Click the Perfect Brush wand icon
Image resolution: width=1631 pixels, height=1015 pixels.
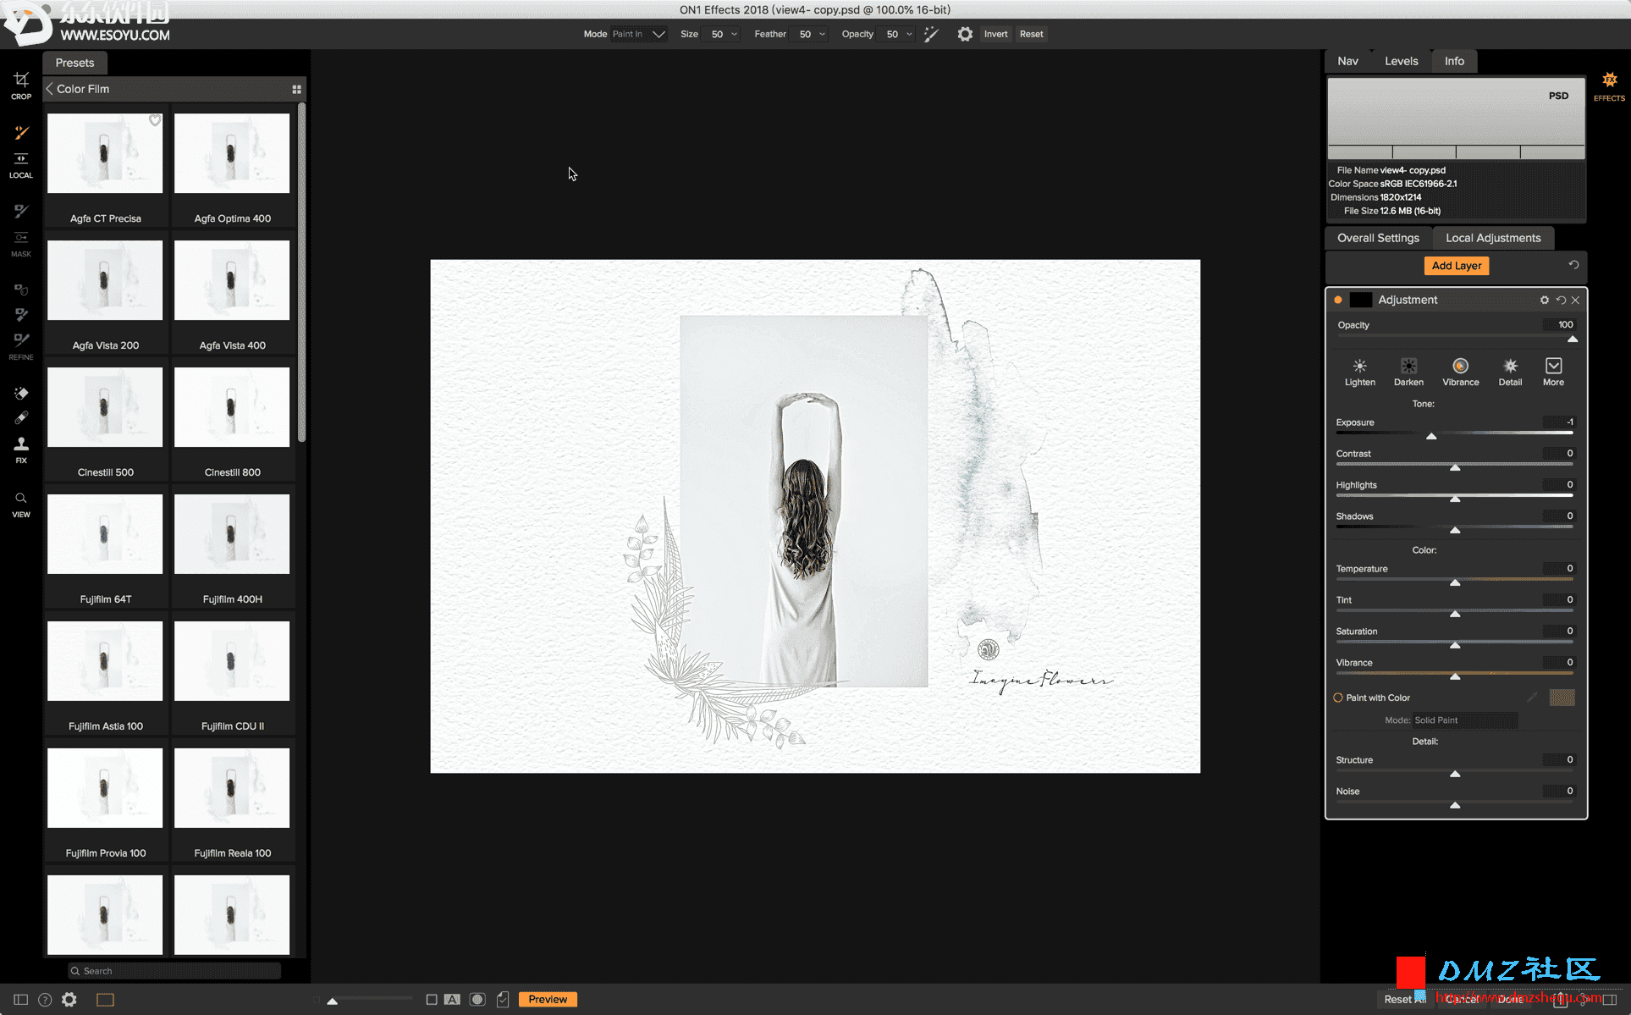pyautogui.click(x=931, y=34)
